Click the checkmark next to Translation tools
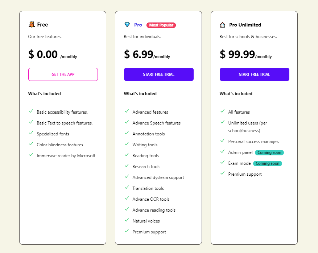The height and width of the screenshot is (253, 318). [127, 188]
